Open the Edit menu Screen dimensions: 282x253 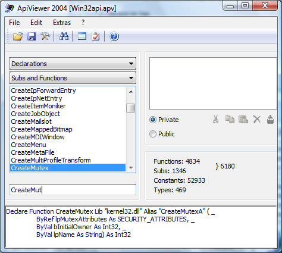point(36,23)
